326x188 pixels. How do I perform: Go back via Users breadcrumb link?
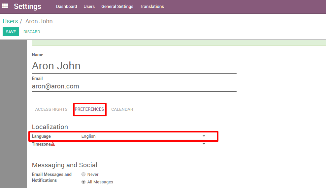pos(10,21)
